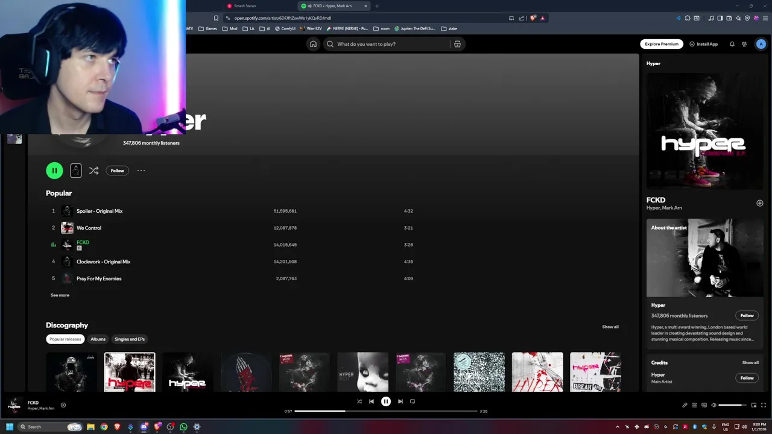Pause the song in the bottom player
This screenshot has height=434, width=772.
386,401
